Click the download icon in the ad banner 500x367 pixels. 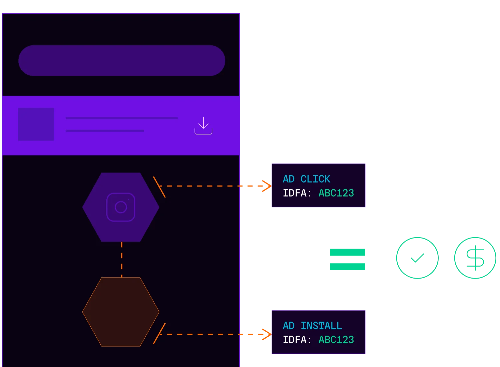pos(203,125)
